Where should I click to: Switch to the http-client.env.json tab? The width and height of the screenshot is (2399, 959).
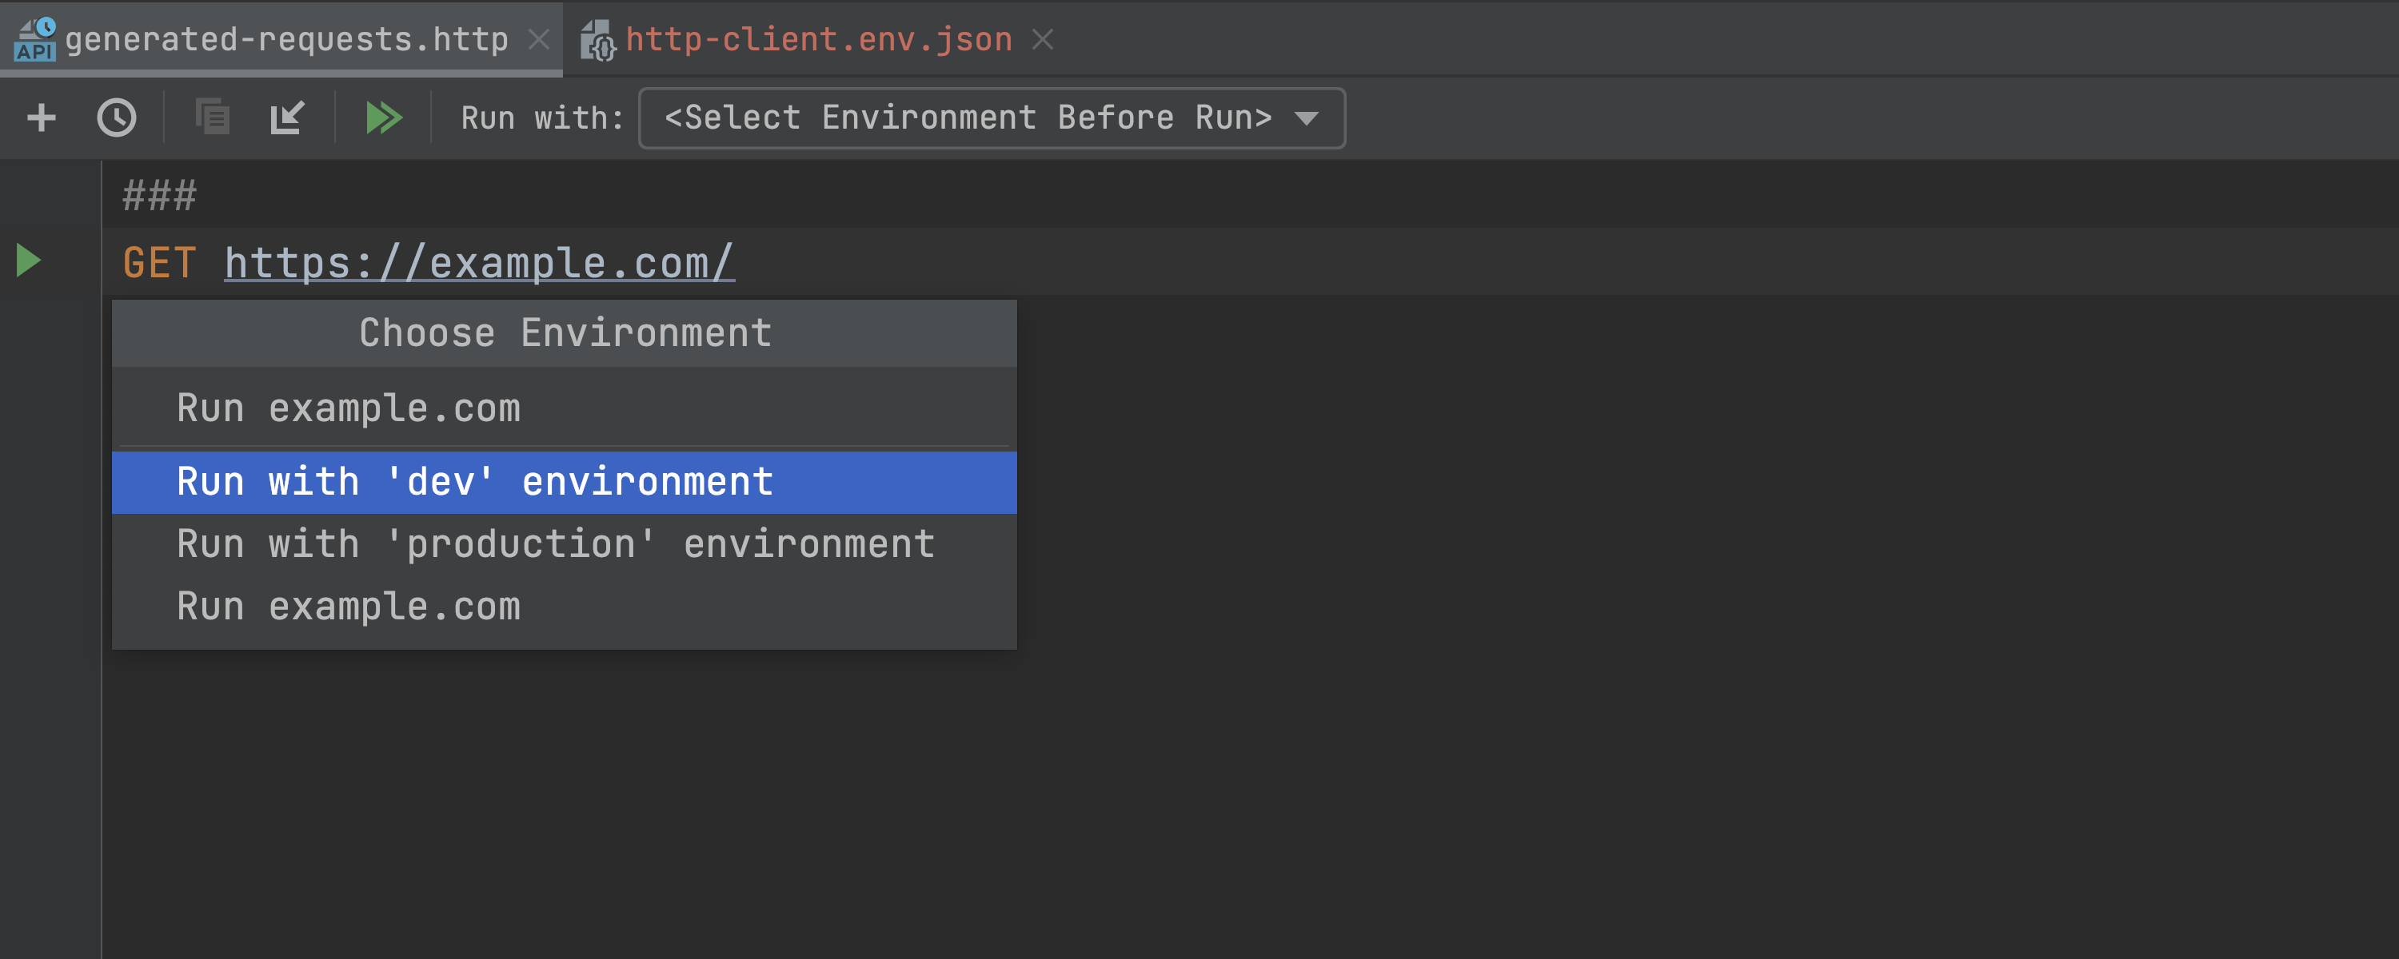pos(818,39)
